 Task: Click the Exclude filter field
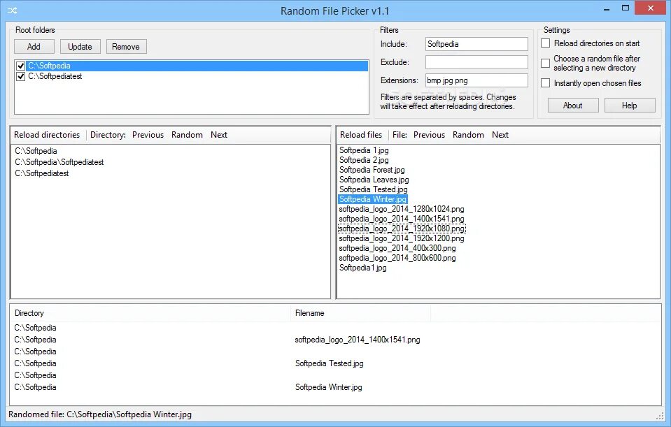pyautogui.click(x=476, y=62)
